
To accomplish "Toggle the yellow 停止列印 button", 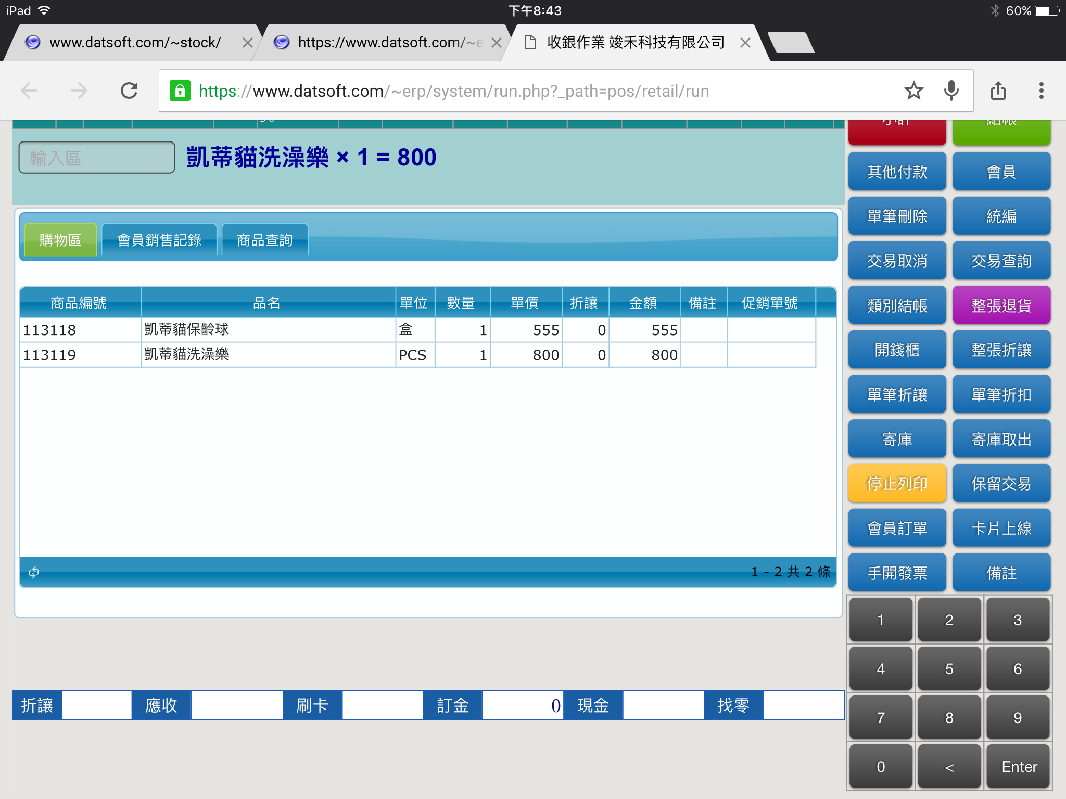I will point(897,484).
